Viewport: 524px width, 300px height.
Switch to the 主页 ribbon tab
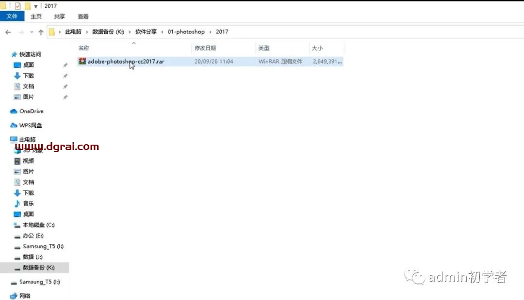click(36, 16)
